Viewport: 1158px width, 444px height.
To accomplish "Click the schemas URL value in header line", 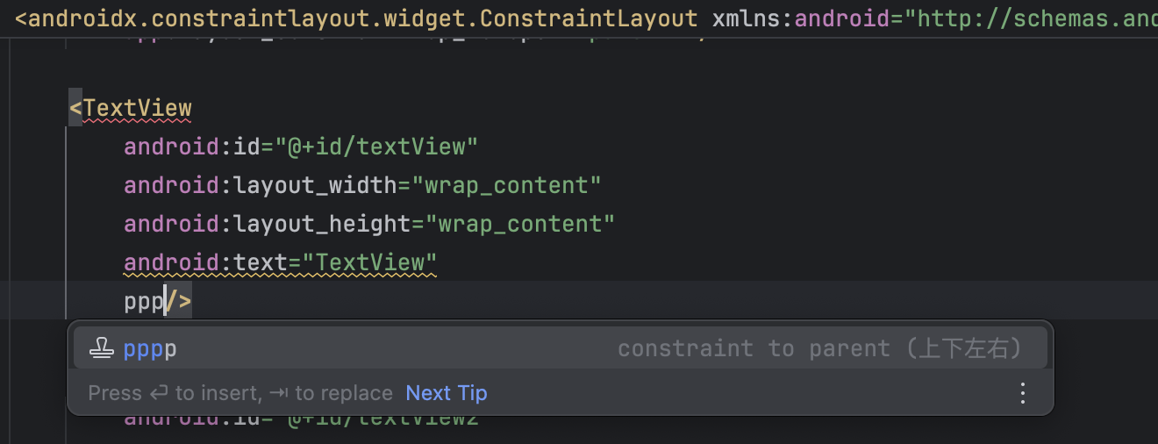I will coord(1035,18).
